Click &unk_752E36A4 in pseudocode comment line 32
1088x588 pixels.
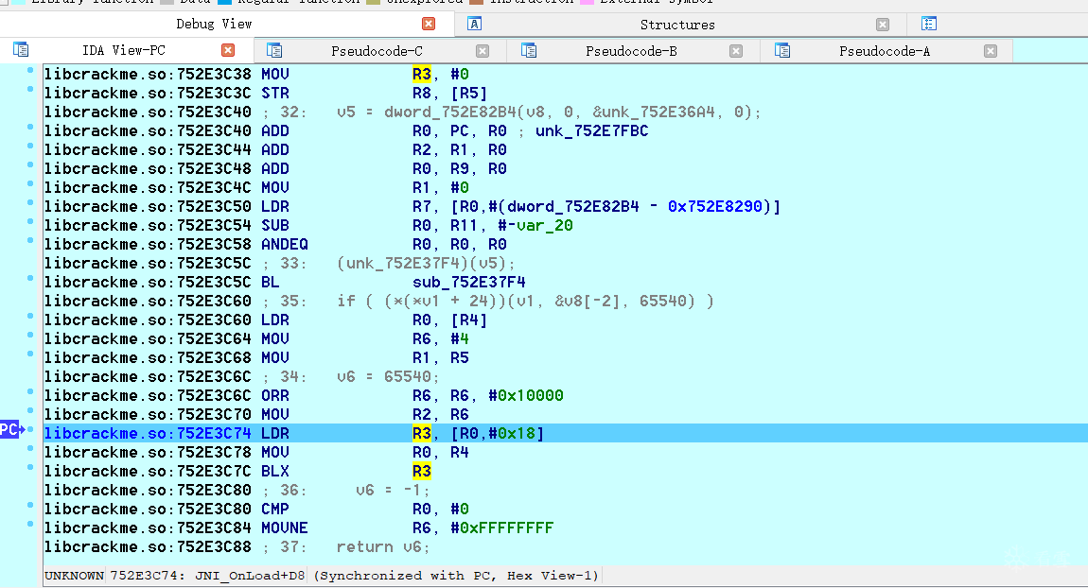click(654, 112)
